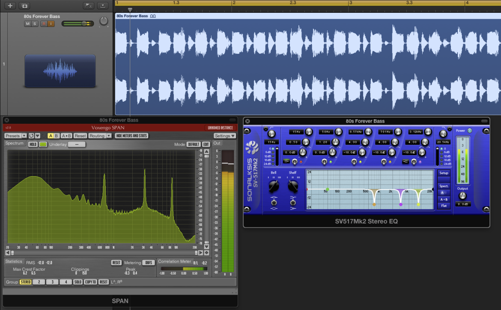Select group 4 in SPAN
The width and height of the screenshot is (501, 310).
[x=66, y=282]
